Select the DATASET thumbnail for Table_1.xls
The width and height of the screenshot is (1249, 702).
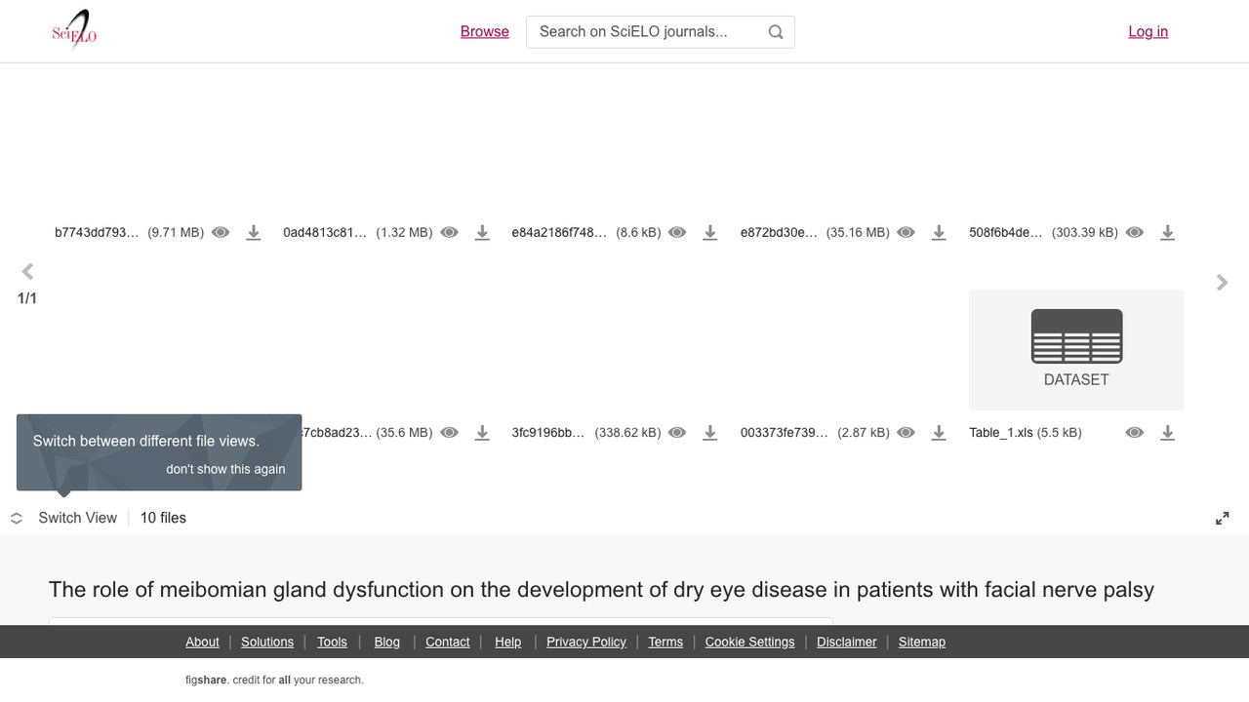click(1076, 349)
